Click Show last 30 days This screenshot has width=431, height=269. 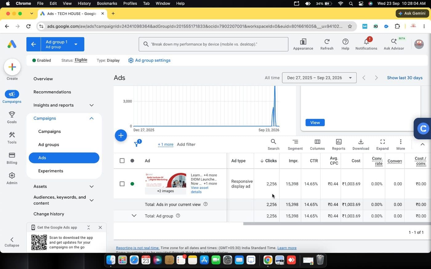(405, 78)
